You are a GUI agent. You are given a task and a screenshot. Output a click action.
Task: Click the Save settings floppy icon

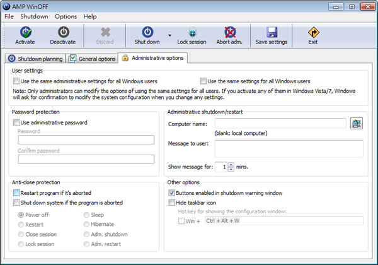click(272, 32)
